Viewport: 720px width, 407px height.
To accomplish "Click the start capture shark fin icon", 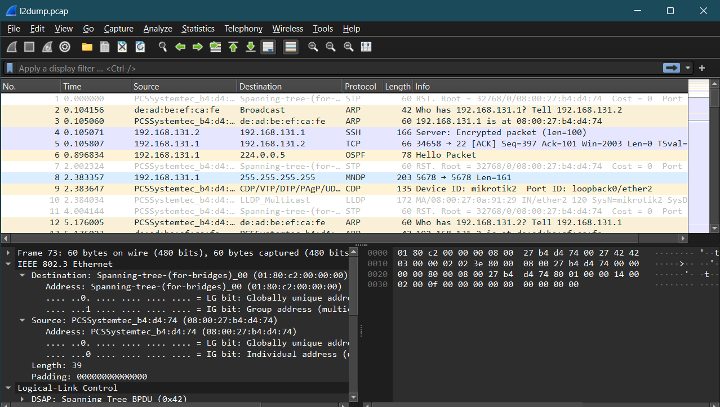I will pos(12,47).
